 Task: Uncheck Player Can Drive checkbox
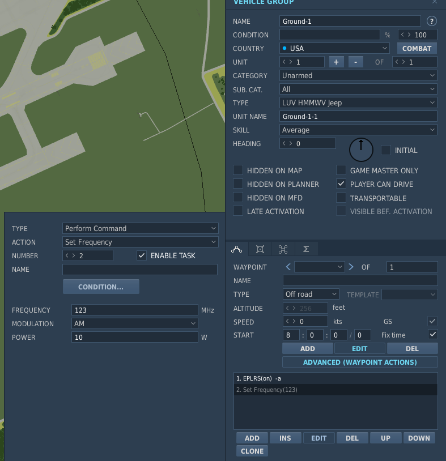(341, 183)
